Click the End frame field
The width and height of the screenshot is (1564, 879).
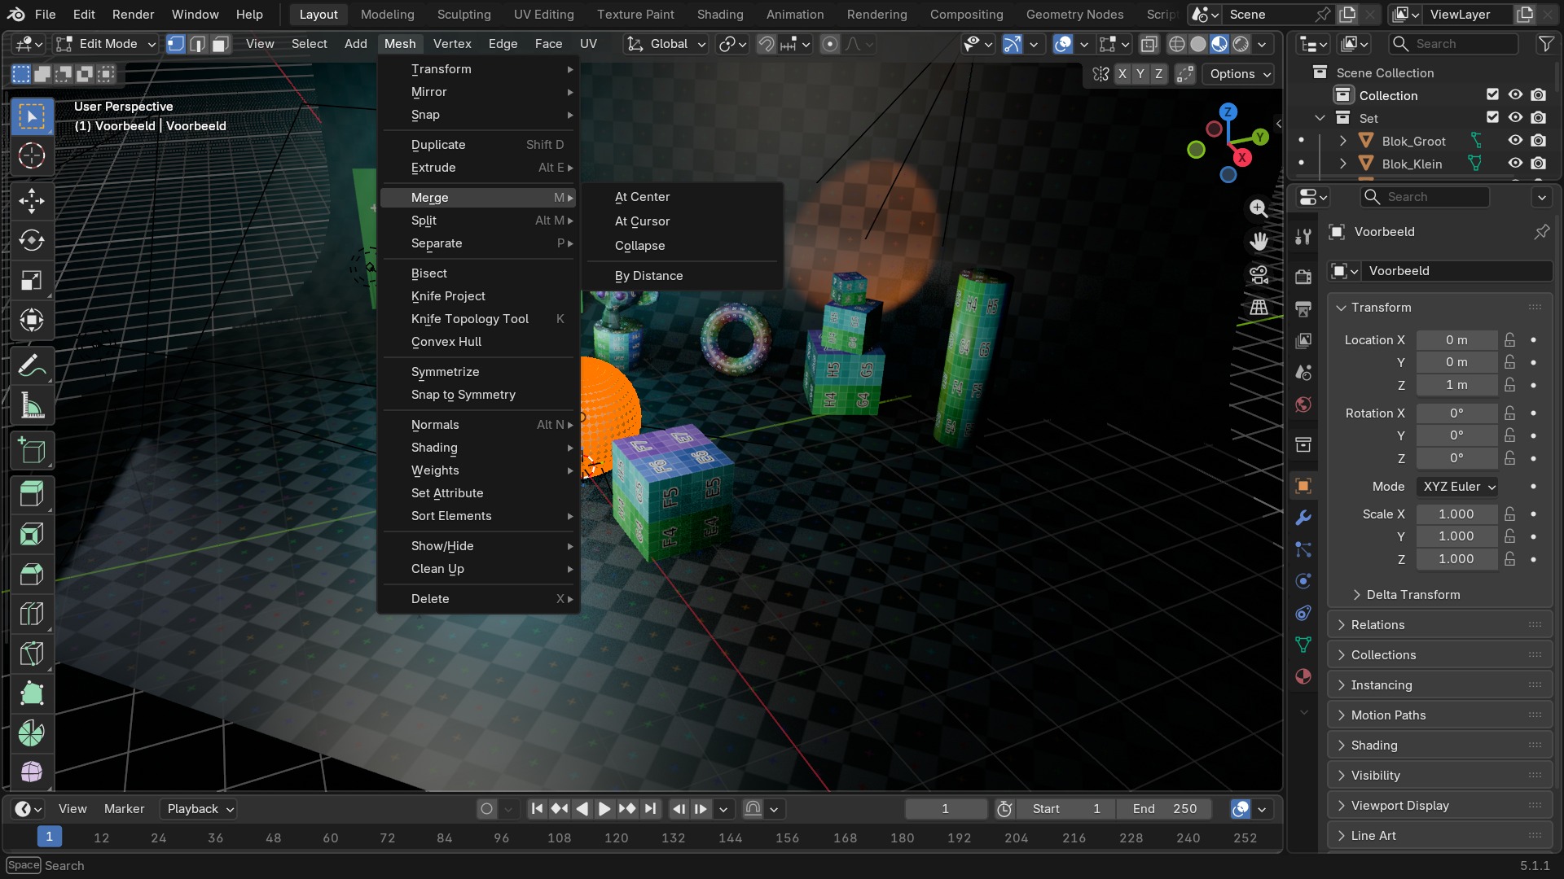pos(1164,809)
